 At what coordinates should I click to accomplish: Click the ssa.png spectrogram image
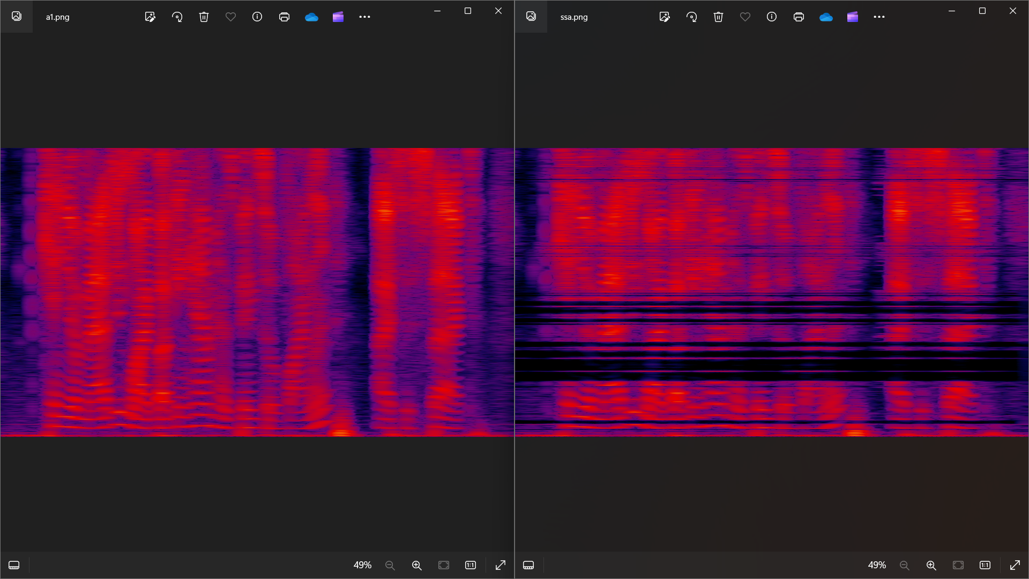click(772, 292)
